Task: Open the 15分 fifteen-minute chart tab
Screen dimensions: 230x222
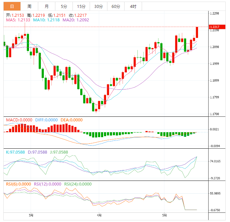Action: (81, 6)
